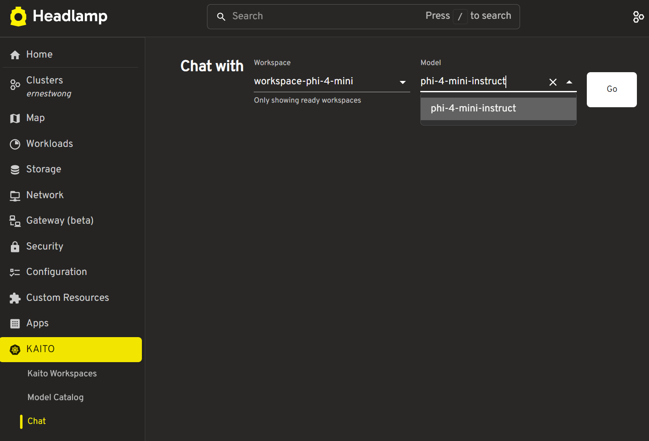Viewport: 649px width, 441px height.
Task: Choose phi-4-mini-instruct option from list
Action: pos(498,108)
